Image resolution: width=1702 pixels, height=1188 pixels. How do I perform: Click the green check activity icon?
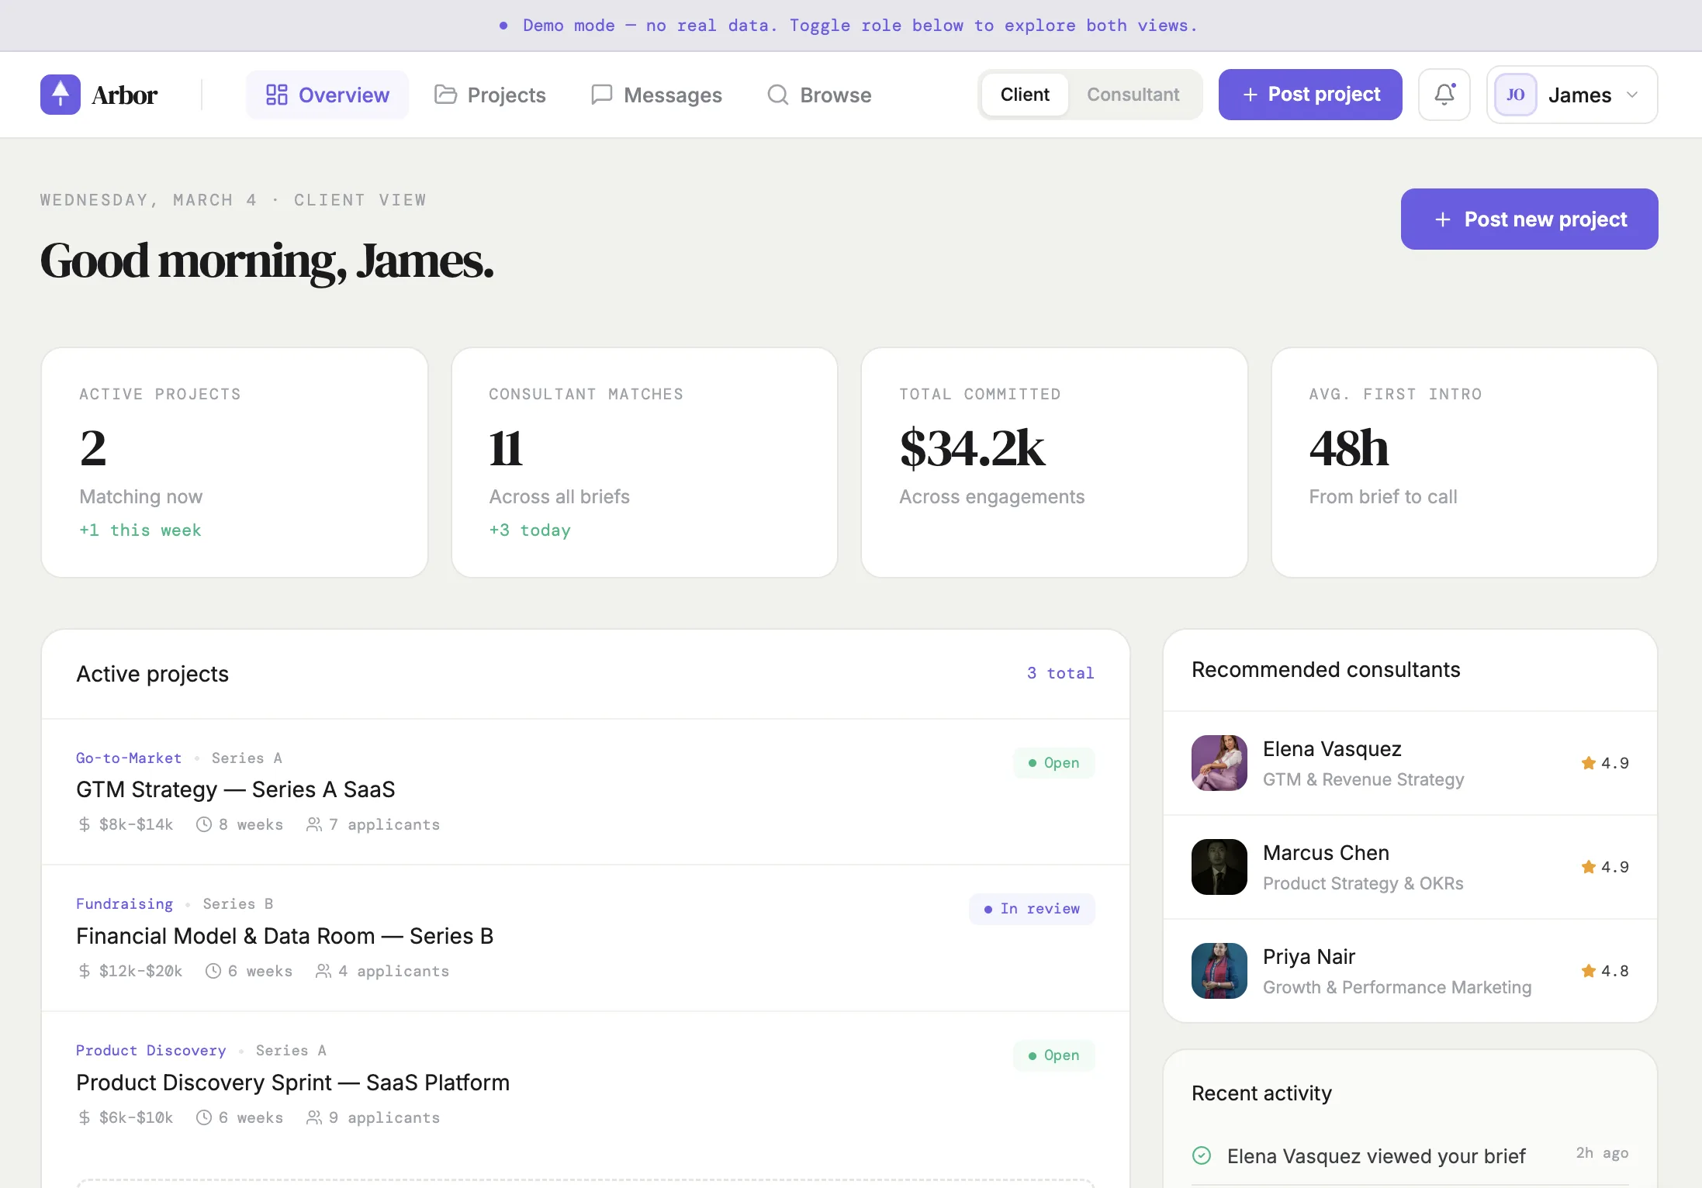[1202, 1155]
